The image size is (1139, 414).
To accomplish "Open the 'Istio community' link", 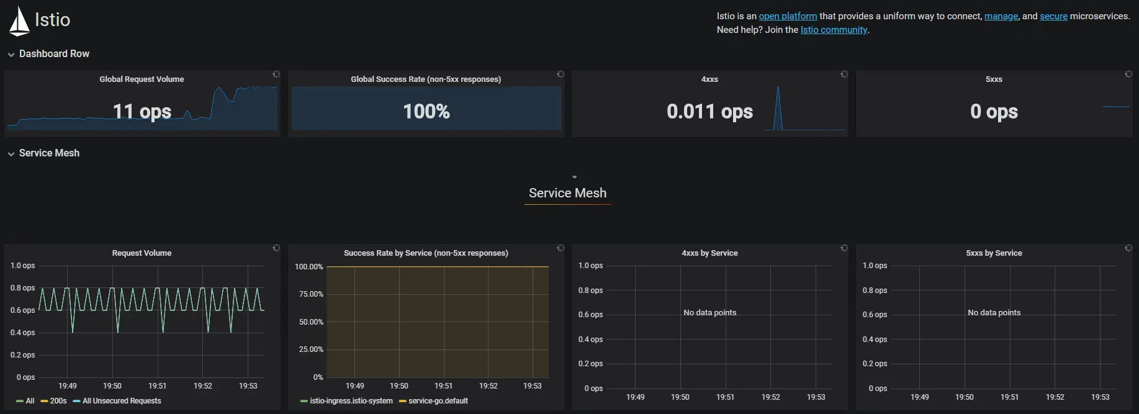I will 834,30.
